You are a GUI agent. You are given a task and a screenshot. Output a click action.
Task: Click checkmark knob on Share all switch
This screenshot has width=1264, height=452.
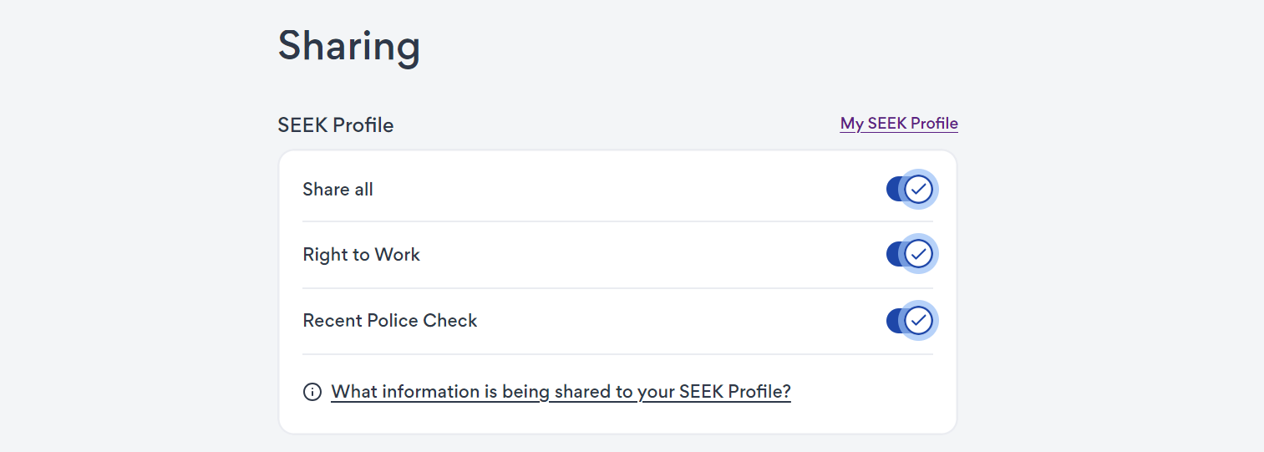(x=918, y=189)
